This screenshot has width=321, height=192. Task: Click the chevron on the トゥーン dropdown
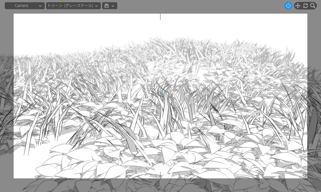pos(96,6)
